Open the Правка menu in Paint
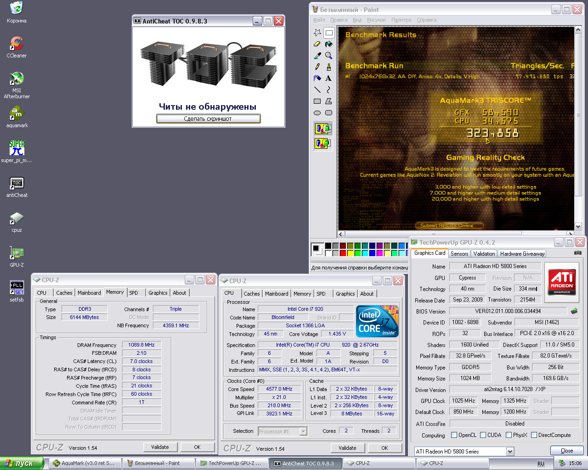This screenshot has width=588, height=470. (339, 20)
